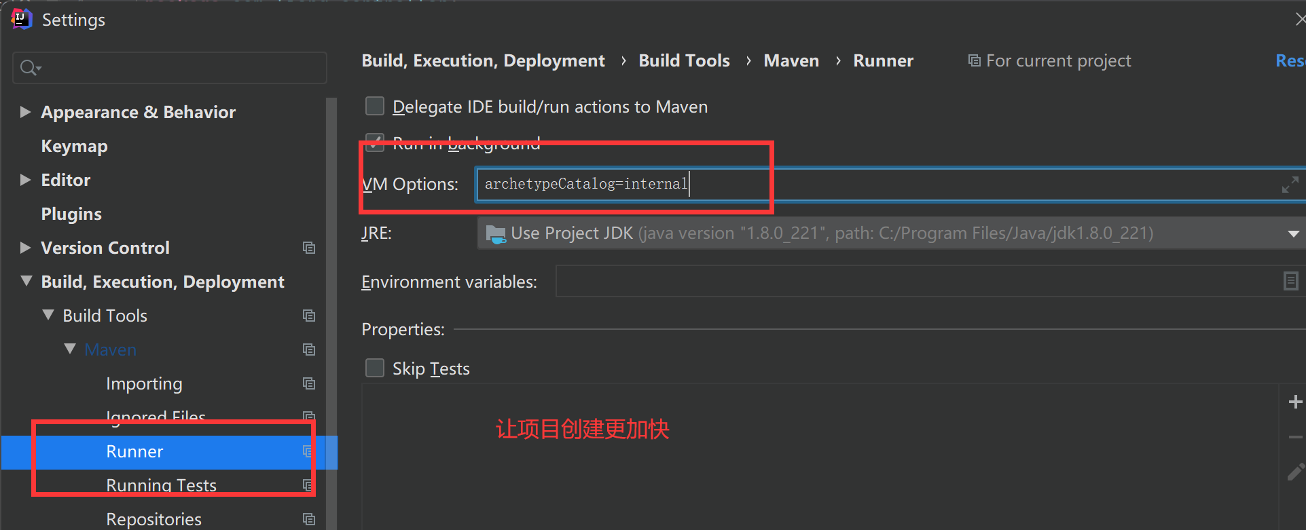Viewport: 1306px width, 530px height.
Task: Click into the VM Options text field
Action: pyautogui.click(x=891, y=185)
